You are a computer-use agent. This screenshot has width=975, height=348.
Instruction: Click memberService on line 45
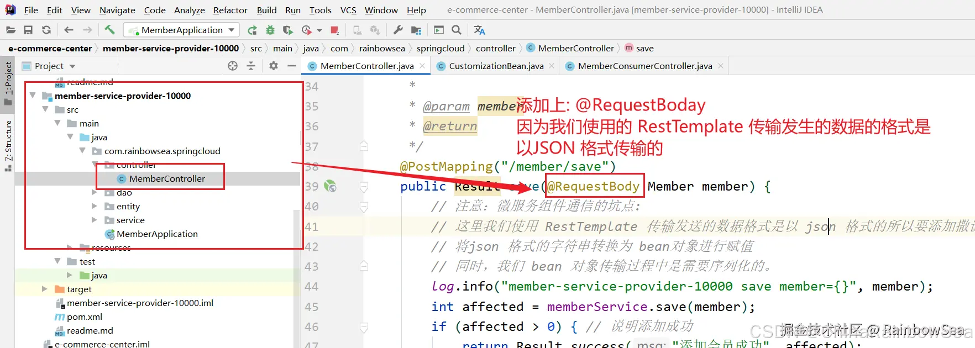pyautogui.click(x=597, y=307)
